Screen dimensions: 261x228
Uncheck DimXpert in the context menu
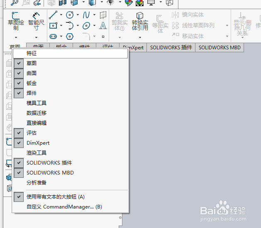[x=19, y=143]
